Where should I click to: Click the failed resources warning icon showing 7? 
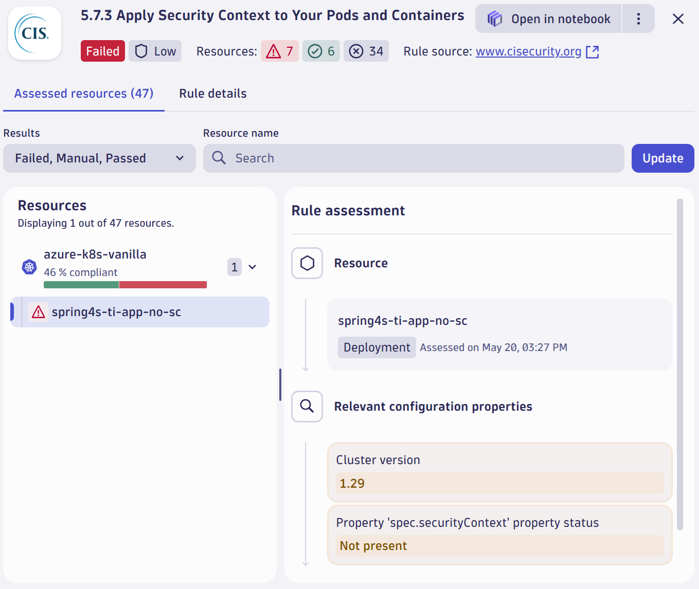click(273, 51)
